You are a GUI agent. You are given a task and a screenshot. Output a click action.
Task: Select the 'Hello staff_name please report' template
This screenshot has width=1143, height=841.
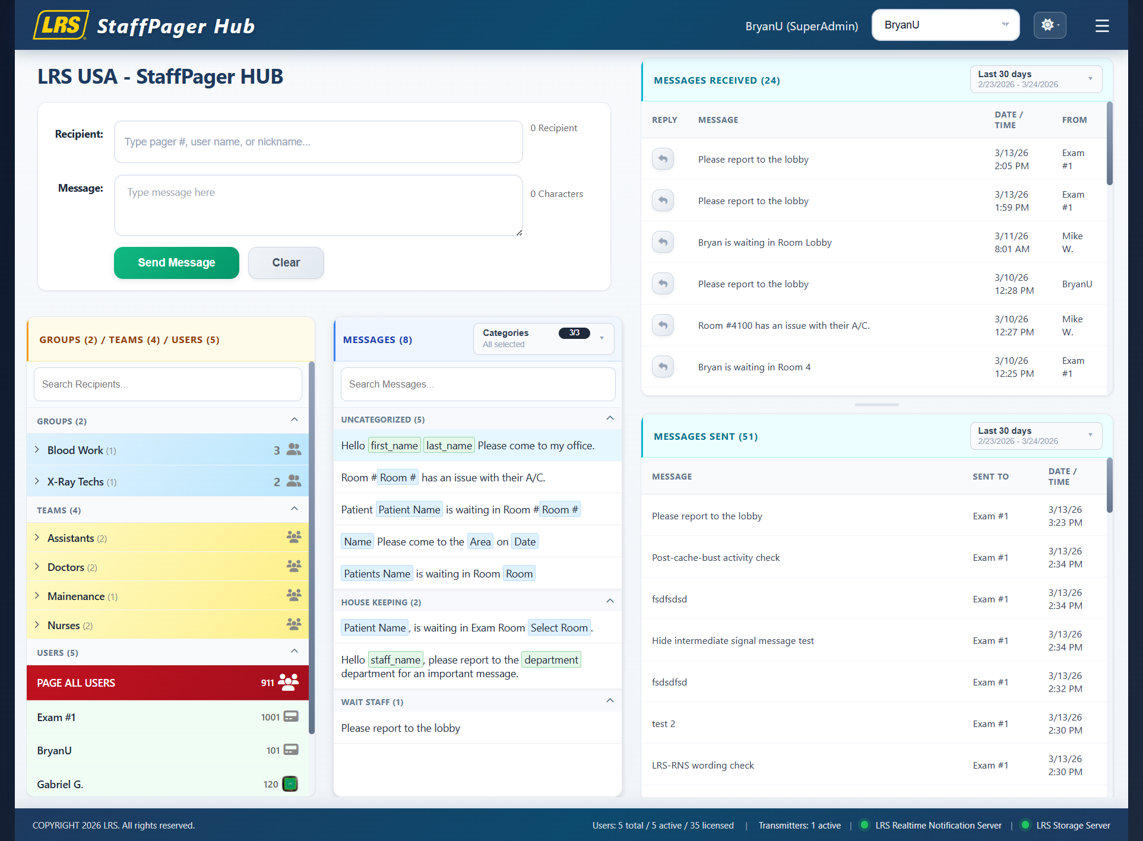477,666
